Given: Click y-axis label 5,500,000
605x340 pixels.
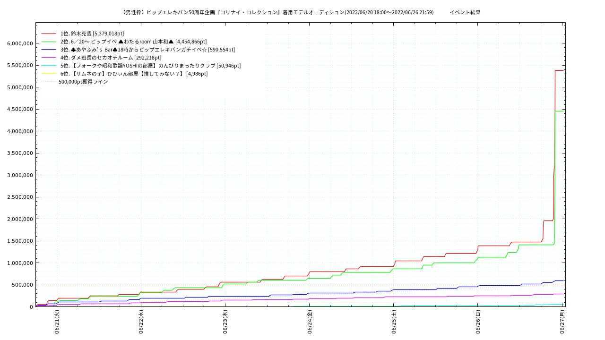Looking at the screenshot, I should click(20, 65).
